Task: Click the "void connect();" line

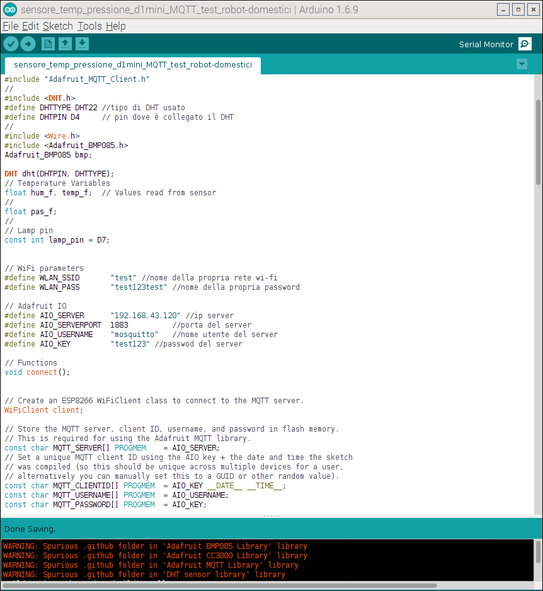Action: (37, 372)
